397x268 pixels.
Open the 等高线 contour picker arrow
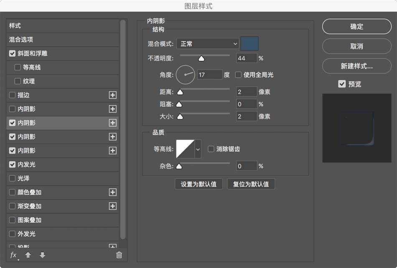click(x=198, y=149)
